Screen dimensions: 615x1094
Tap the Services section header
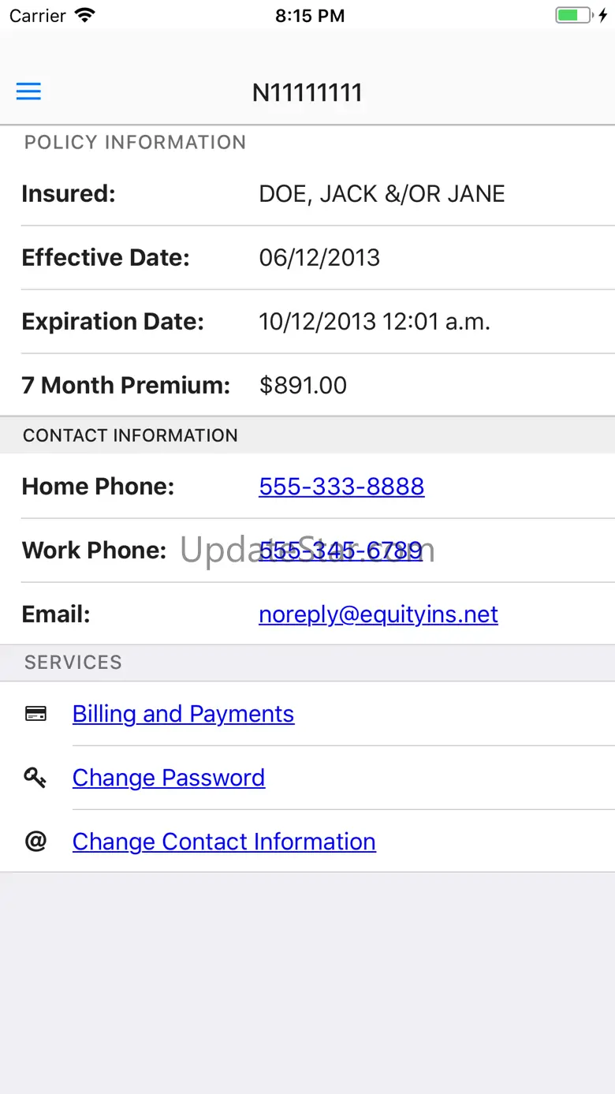tap(73, 663)
